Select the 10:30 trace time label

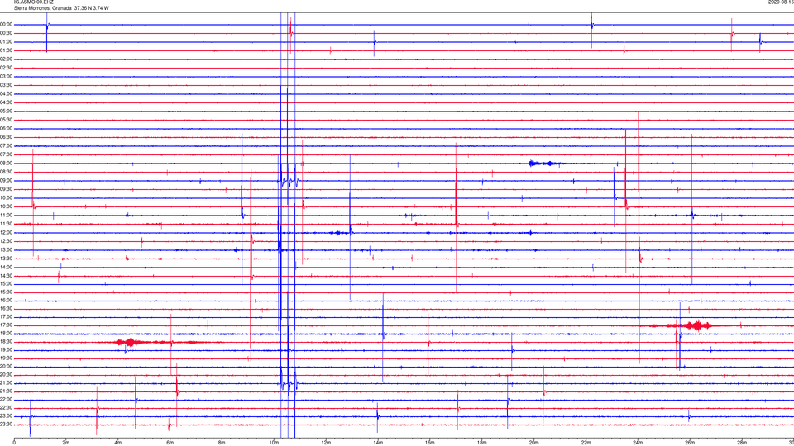click(x=7, y=206)
